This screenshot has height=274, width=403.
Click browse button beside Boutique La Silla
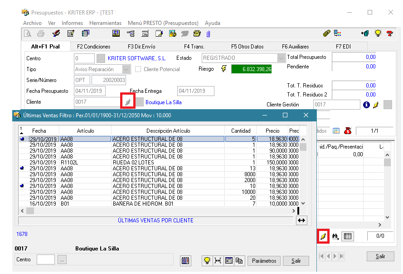click(139, 102)
